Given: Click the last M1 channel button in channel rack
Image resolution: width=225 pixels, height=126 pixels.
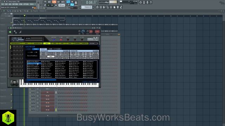Looking at the screenshot, I should click(47, 110).
